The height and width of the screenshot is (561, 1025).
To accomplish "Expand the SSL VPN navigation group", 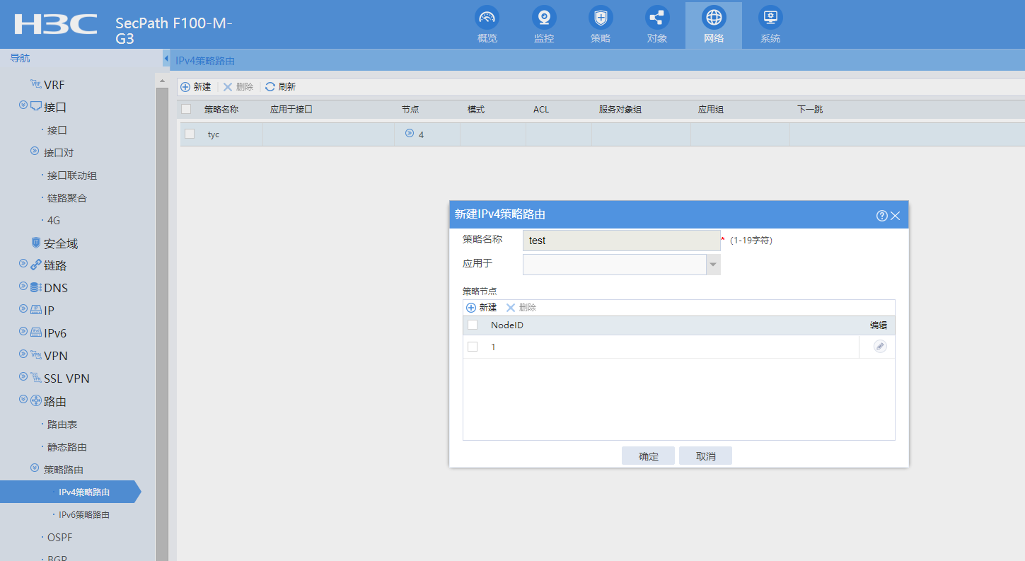I will [x=23, y=378].
